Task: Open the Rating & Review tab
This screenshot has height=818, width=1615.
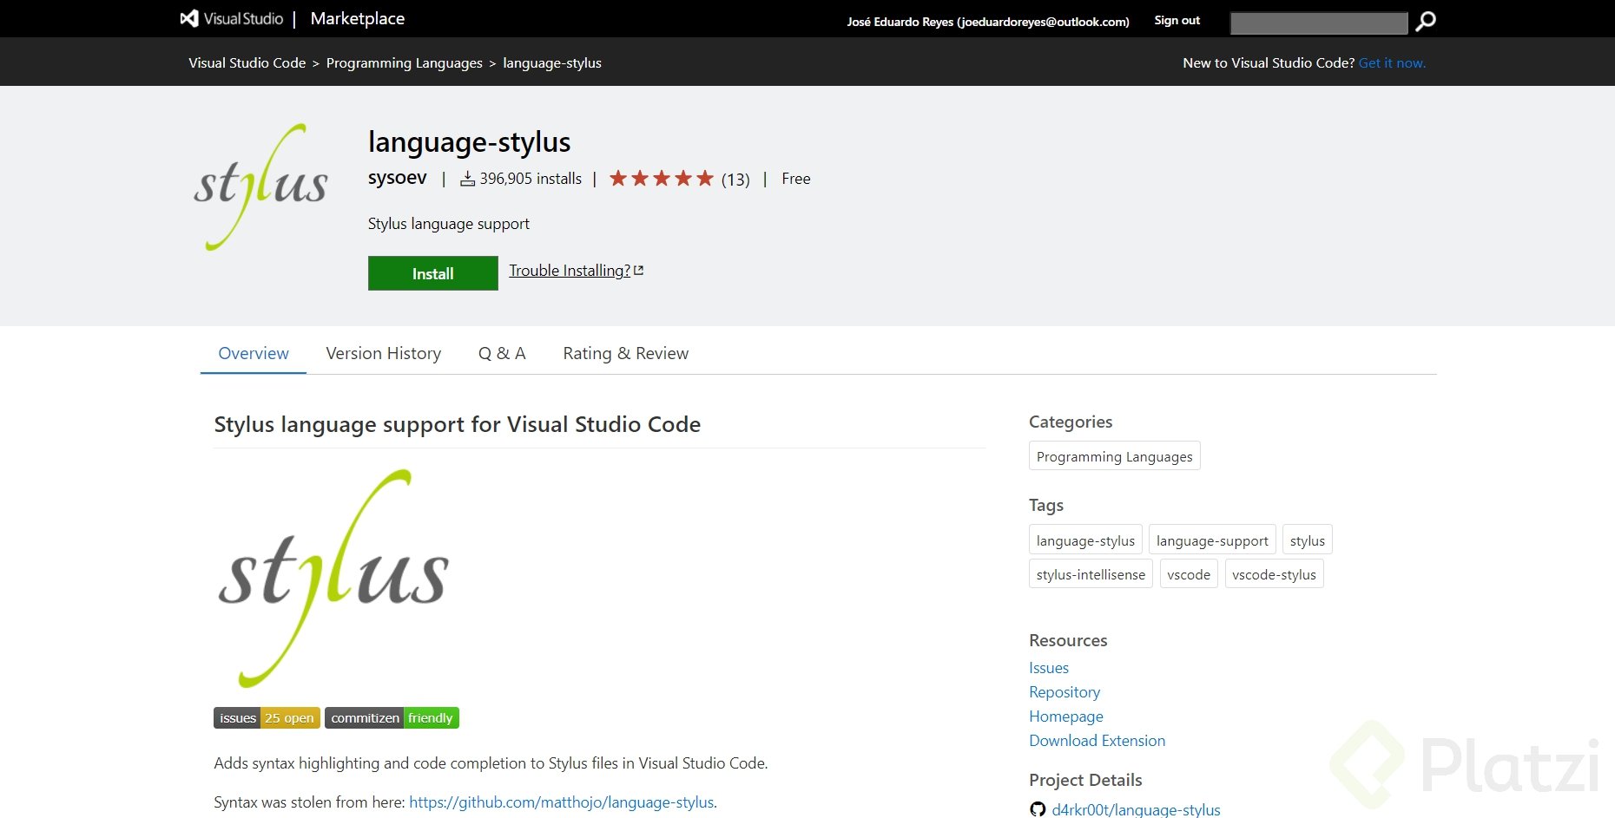Action: [625, 353]
